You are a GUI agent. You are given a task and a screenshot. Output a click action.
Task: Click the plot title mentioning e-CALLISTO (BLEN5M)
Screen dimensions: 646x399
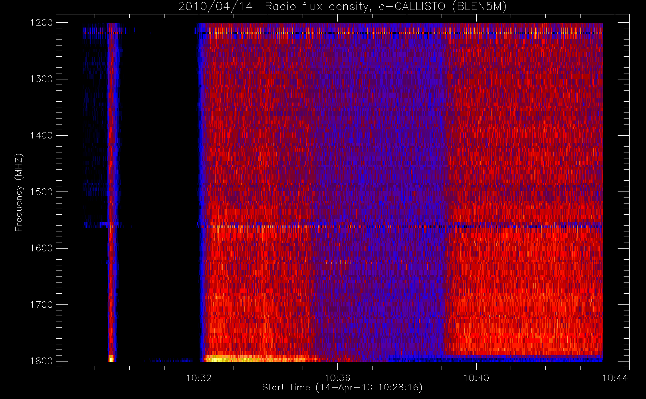pyautogui.click(x=343, y=7)
